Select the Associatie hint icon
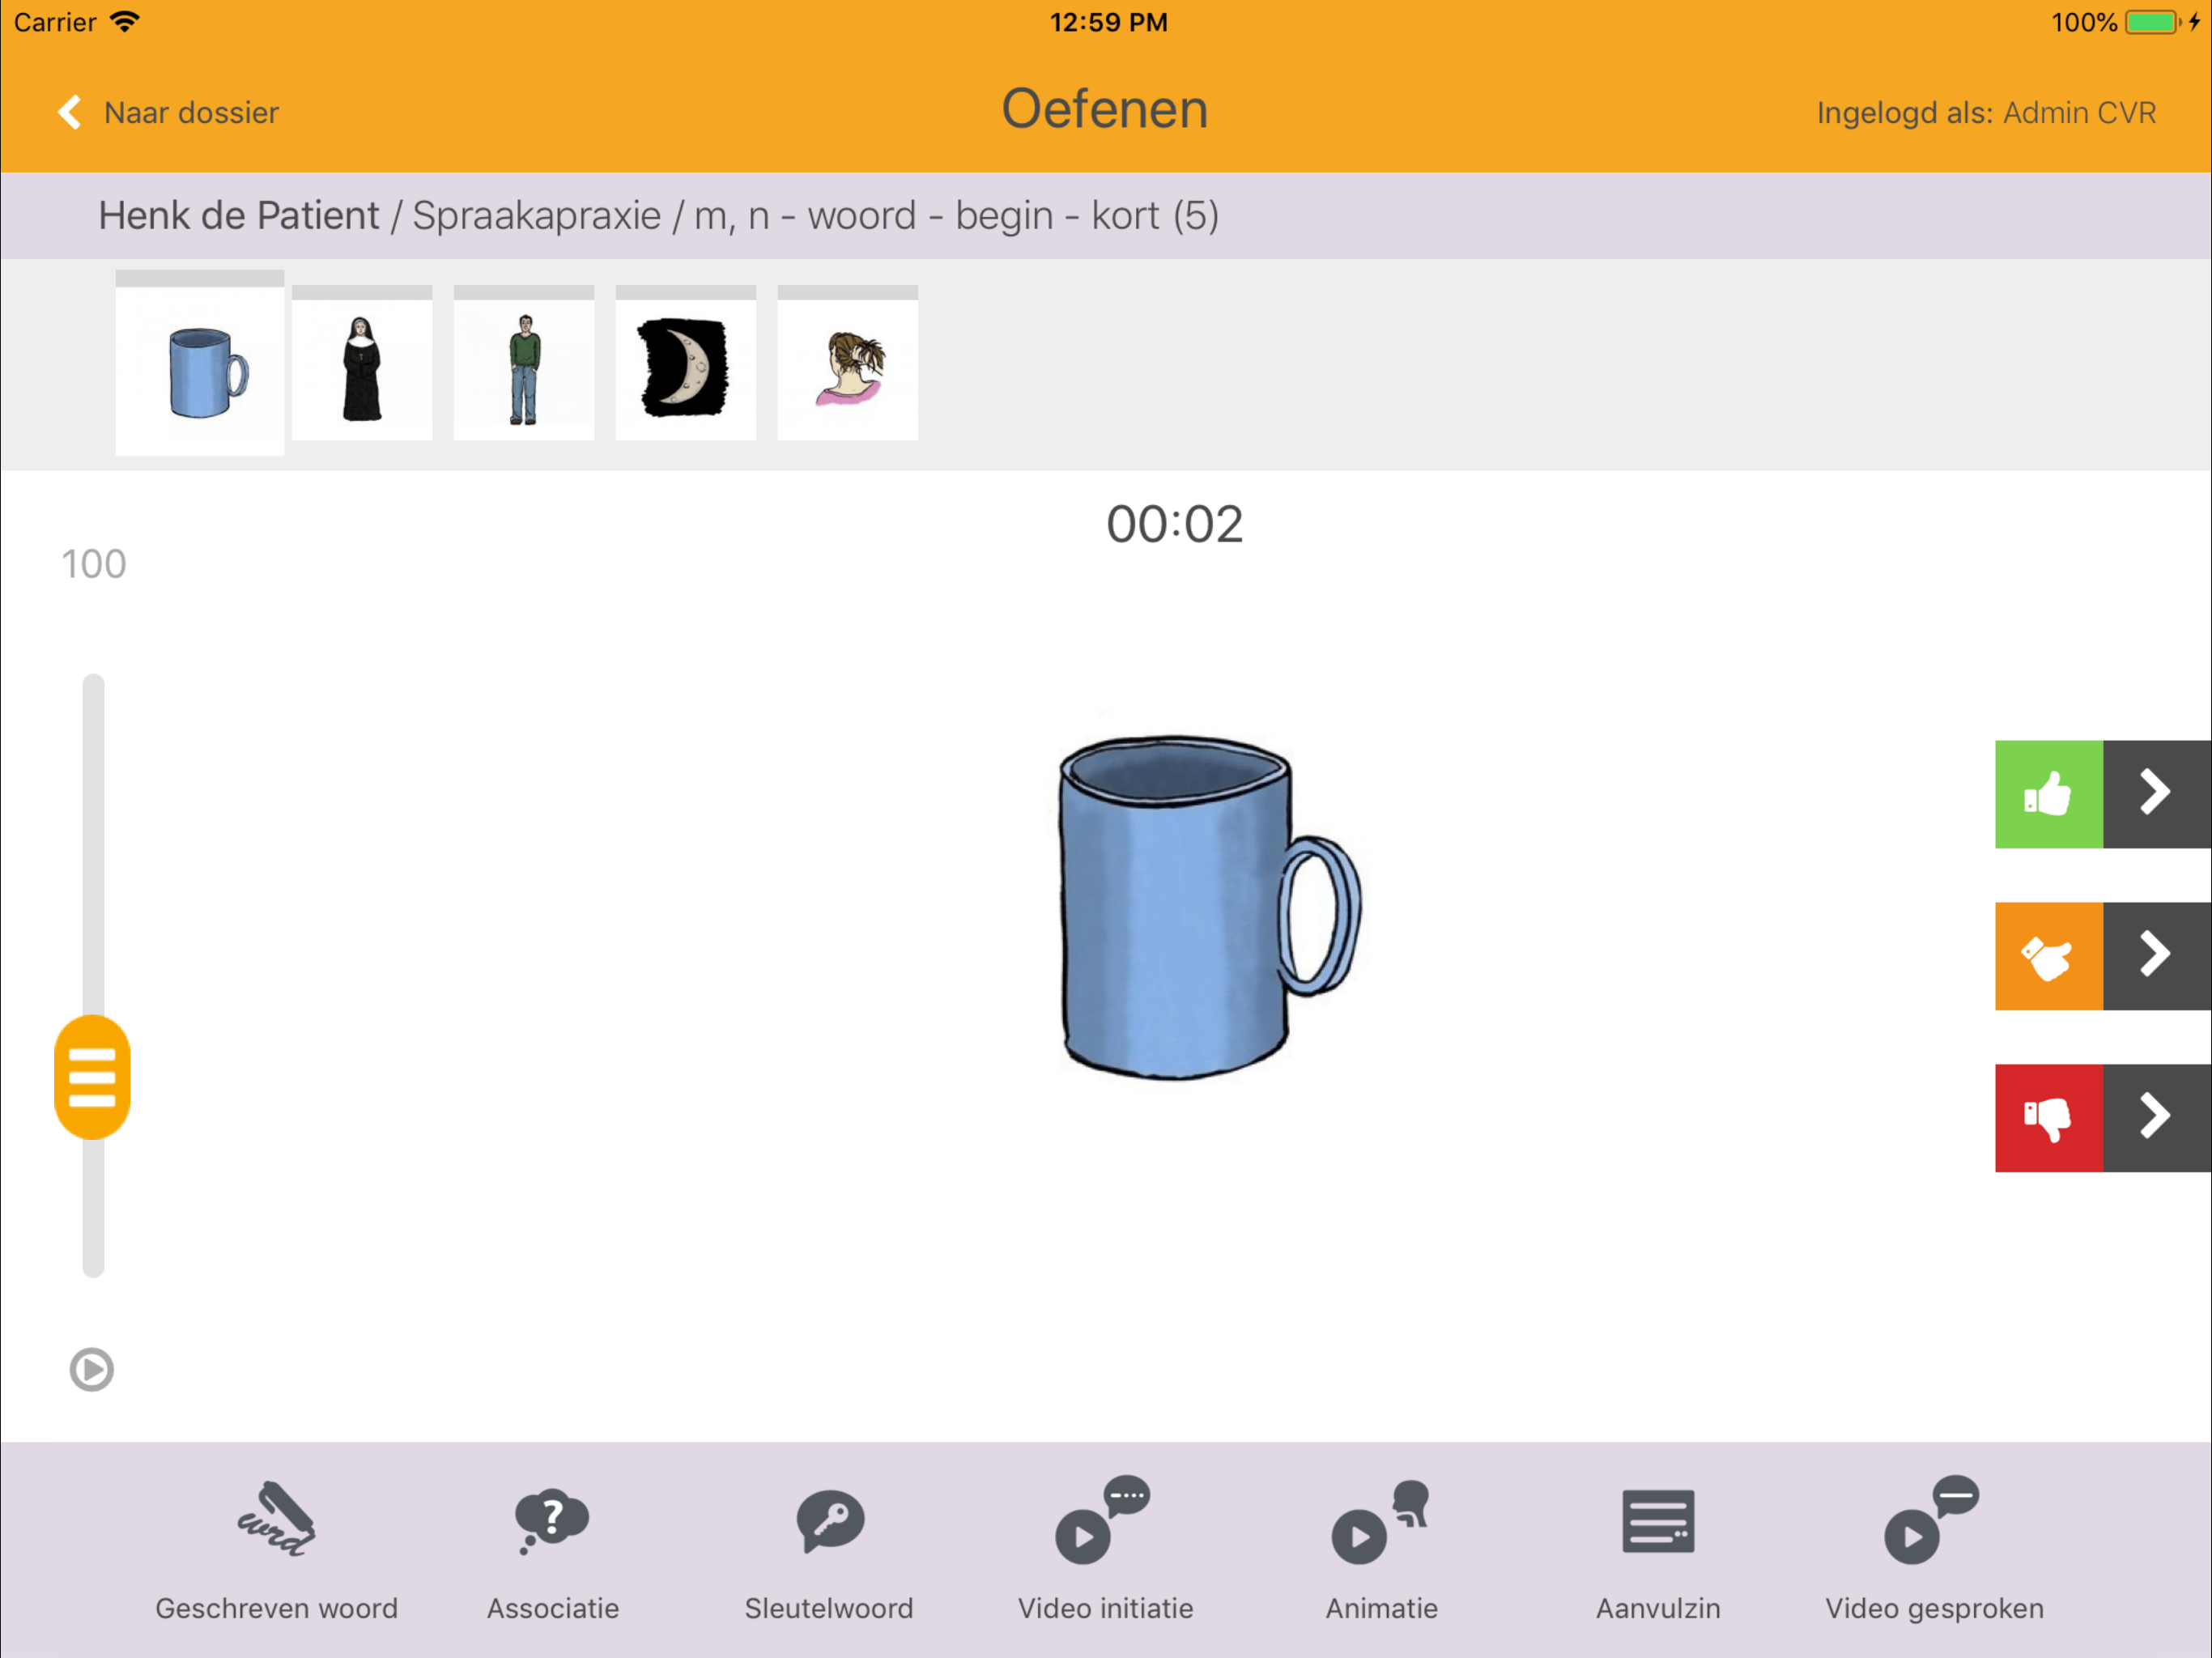2212x1658 pixels. tap(552, 1521)
